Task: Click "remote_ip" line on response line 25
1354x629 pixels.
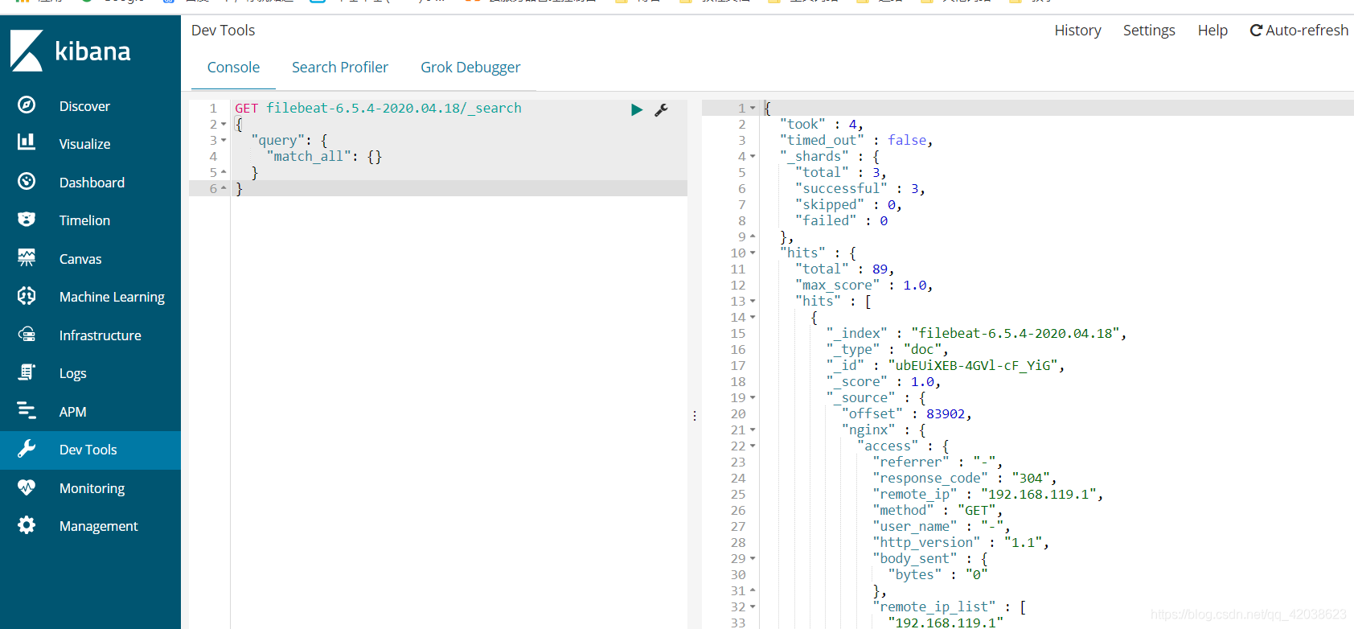Action: [988, 494]
